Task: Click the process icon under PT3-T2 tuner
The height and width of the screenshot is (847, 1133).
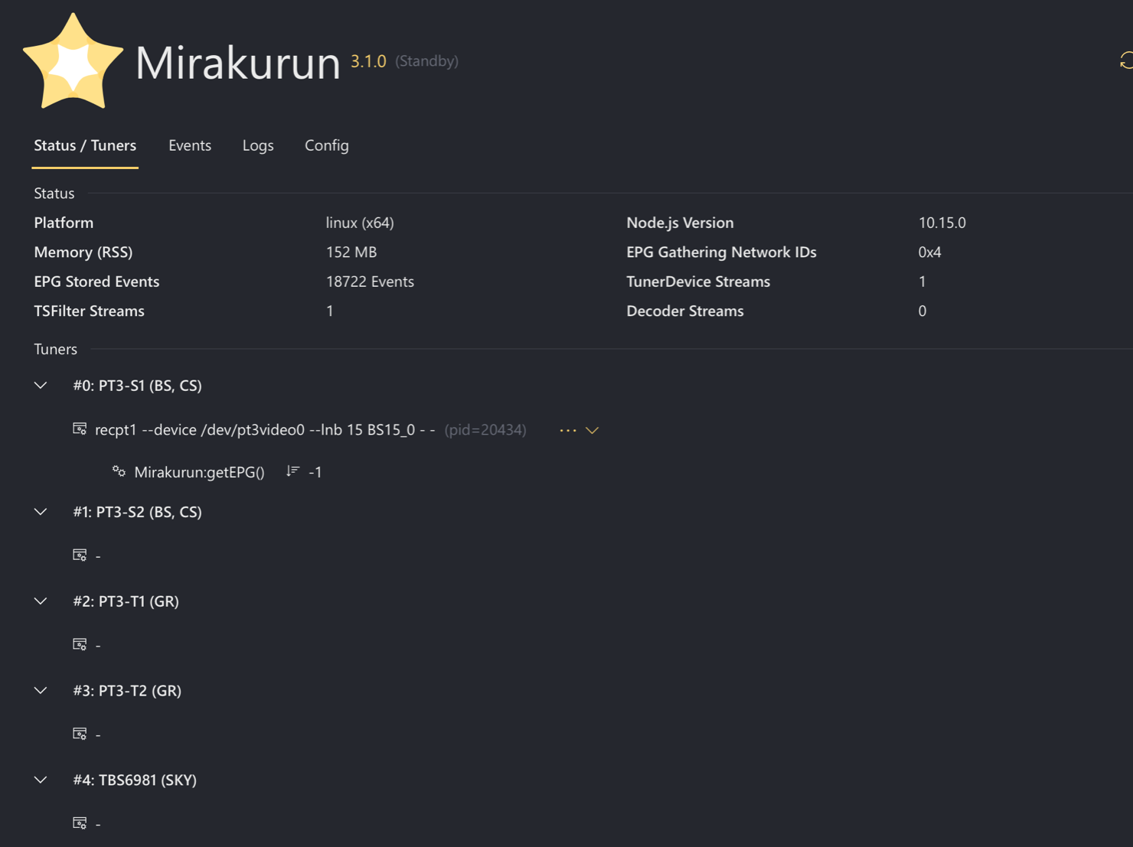Action: click(x=80, y=734)
